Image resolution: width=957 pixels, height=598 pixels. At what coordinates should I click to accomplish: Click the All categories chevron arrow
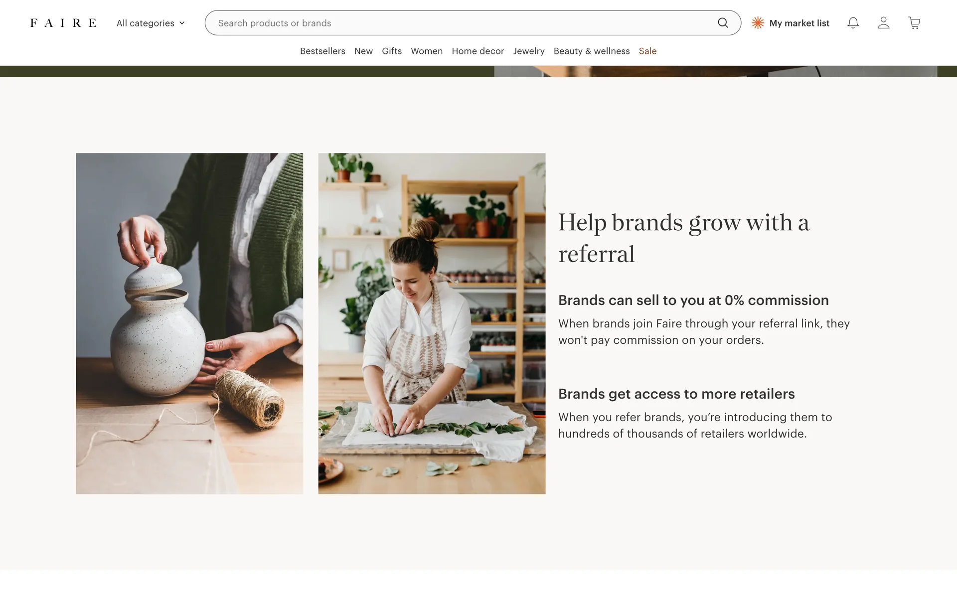point(182,23)
